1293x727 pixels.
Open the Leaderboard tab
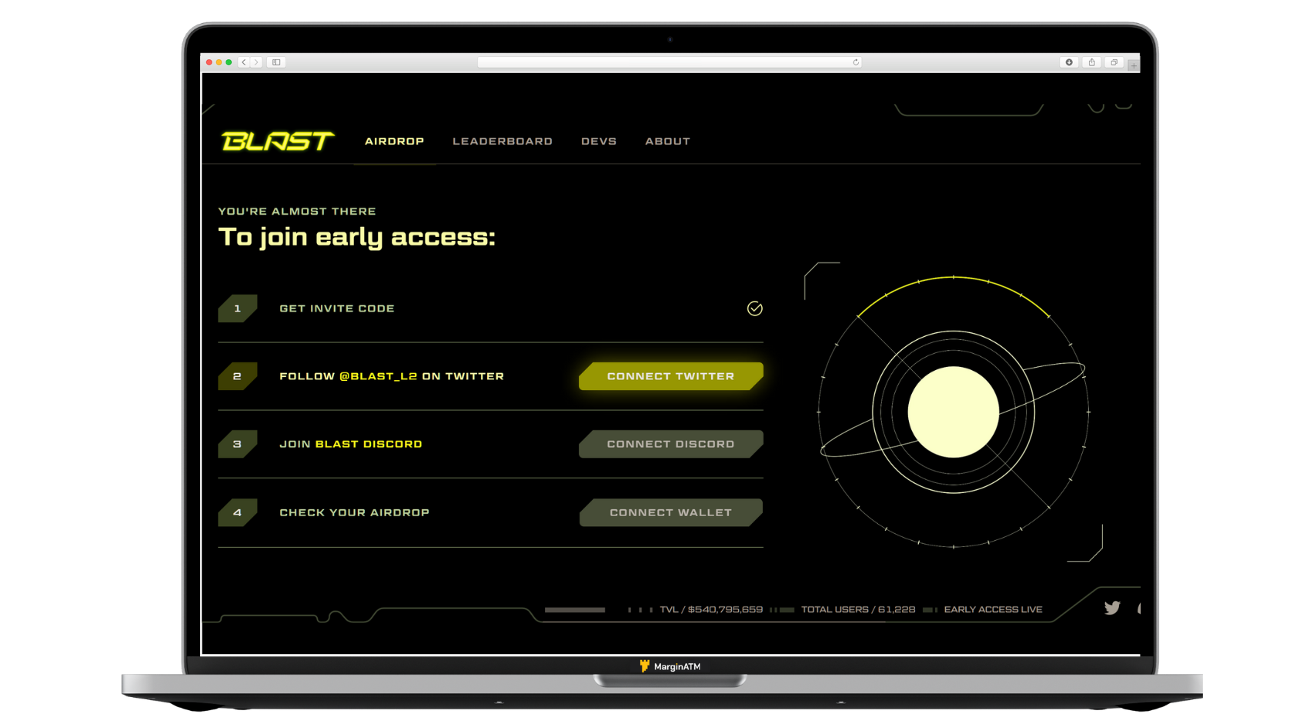(x=503, y=142)
